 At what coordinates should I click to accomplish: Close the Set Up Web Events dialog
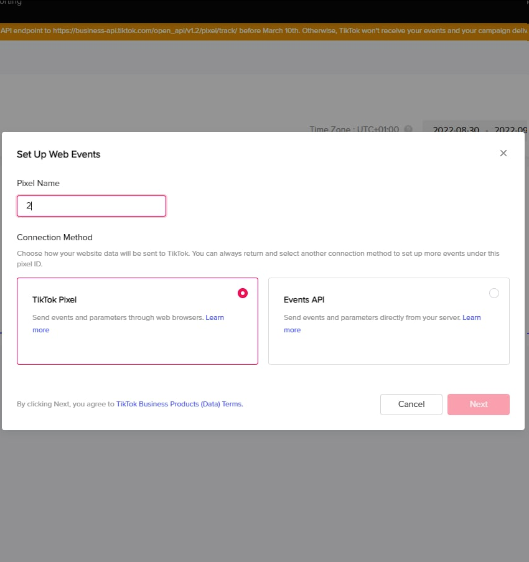pos(503,153)
